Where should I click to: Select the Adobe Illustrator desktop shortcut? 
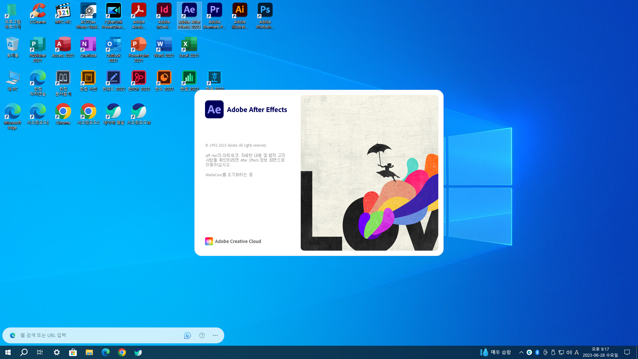pos(240,12)
